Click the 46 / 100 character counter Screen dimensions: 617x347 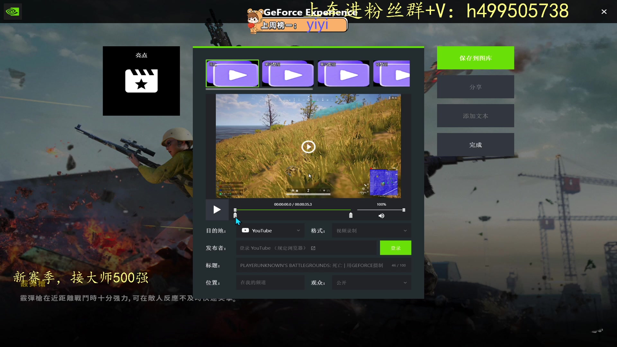398,265
